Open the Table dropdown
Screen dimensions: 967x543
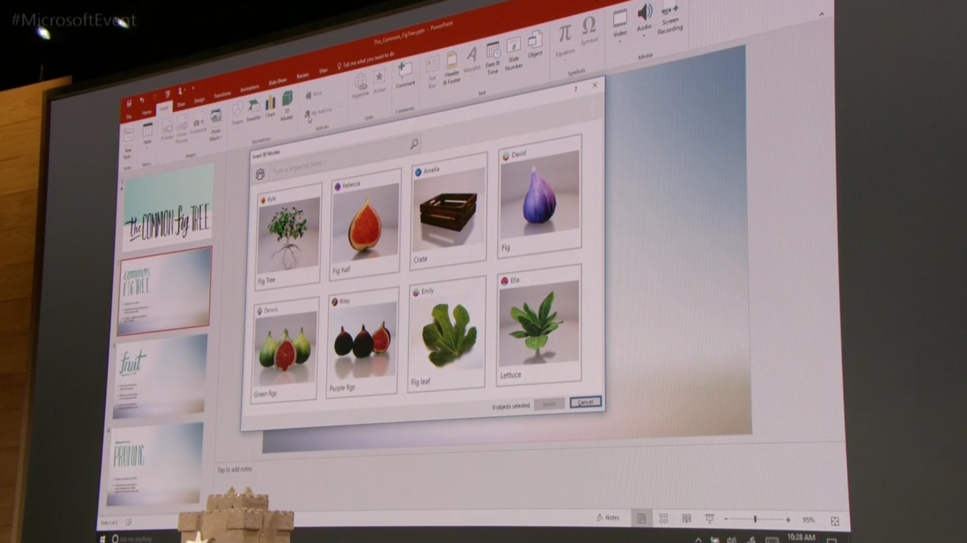point(147,135)
